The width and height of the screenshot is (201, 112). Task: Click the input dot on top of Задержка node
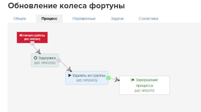pyautogui.click(x=40, y=53)
